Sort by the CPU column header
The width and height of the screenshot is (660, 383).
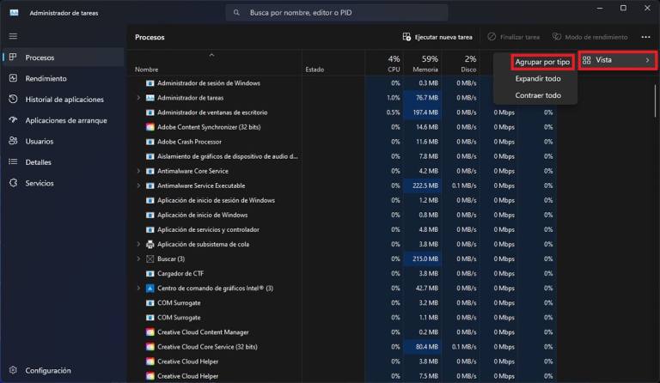click(x=383, y=64)
